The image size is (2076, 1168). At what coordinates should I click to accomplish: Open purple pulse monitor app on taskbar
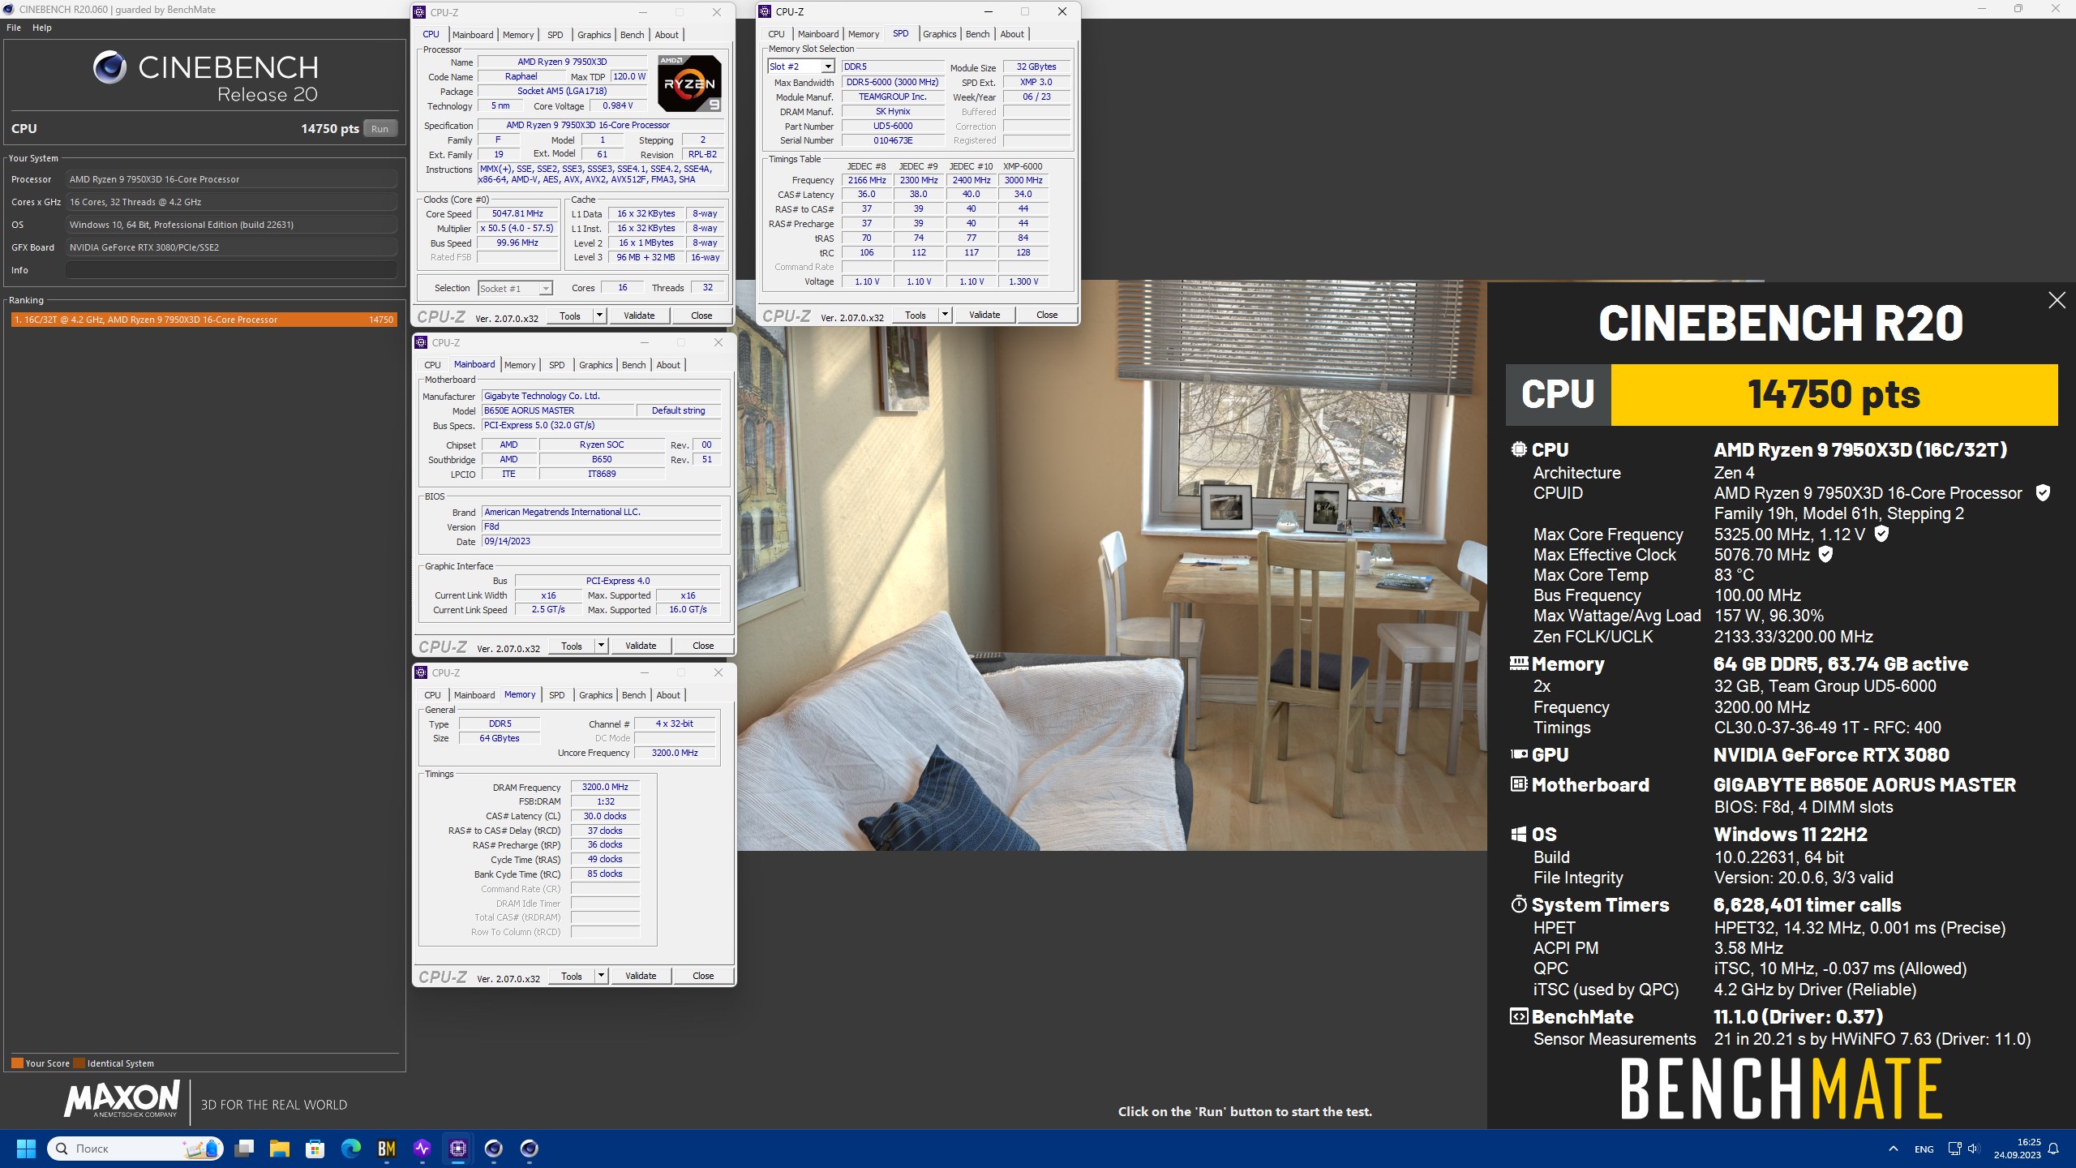click(x=422, y=1149)
